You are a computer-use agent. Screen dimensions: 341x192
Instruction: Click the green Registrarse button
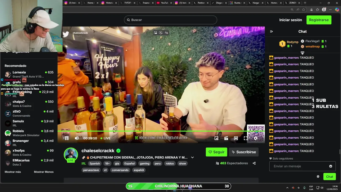[x=319, y=20]
